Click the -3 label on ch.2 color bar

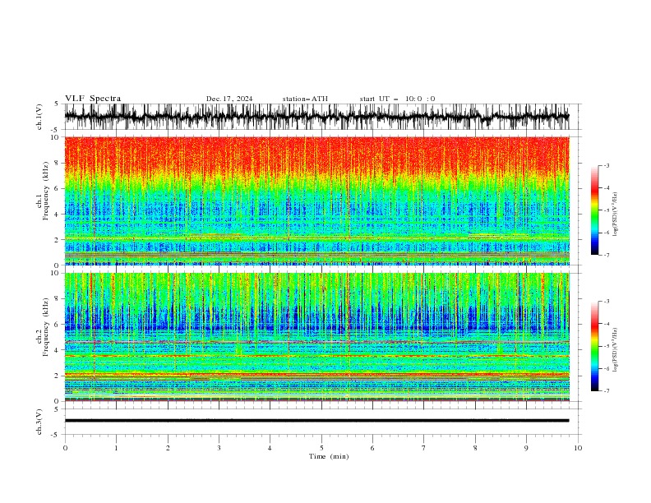[x=606, y=302]
